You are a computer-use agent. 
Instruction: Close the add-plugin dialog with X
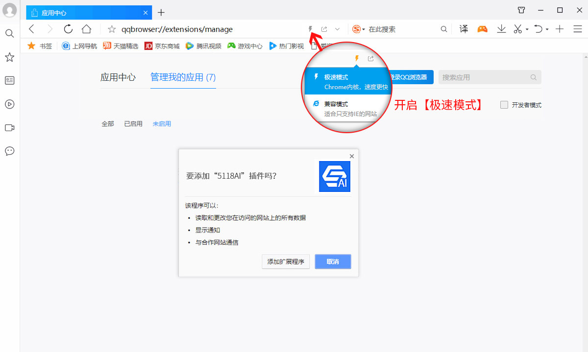point(352,156)
